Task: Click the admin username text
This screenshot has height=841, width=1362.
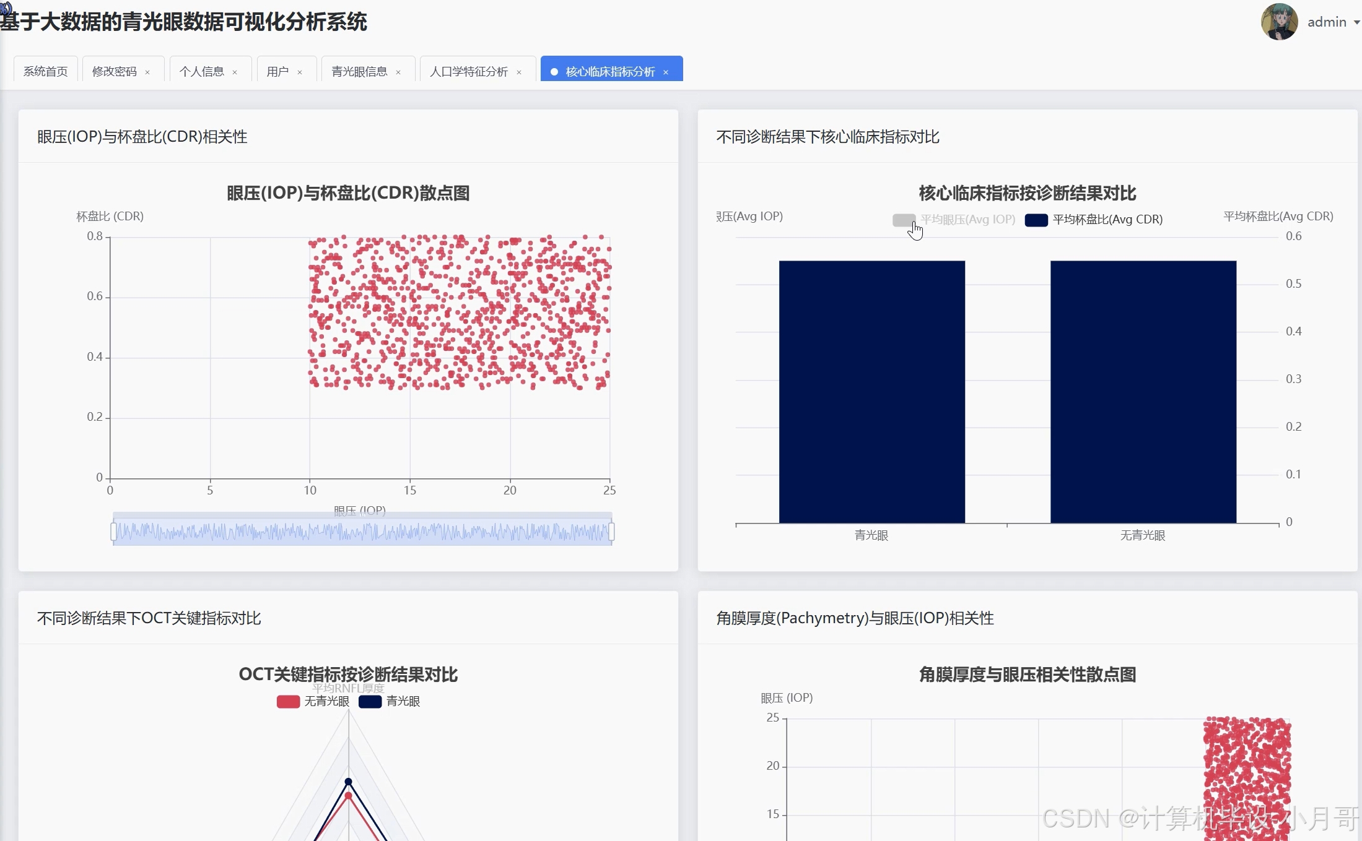Action: click(x=1327, y=22)
